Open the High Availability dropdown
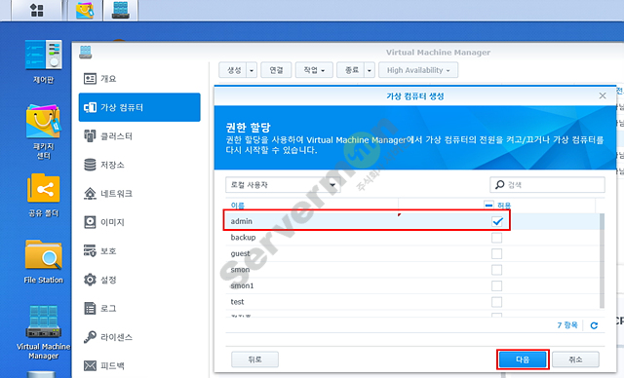Viewport: 624px width, 378px height. (x=418, y=70)
